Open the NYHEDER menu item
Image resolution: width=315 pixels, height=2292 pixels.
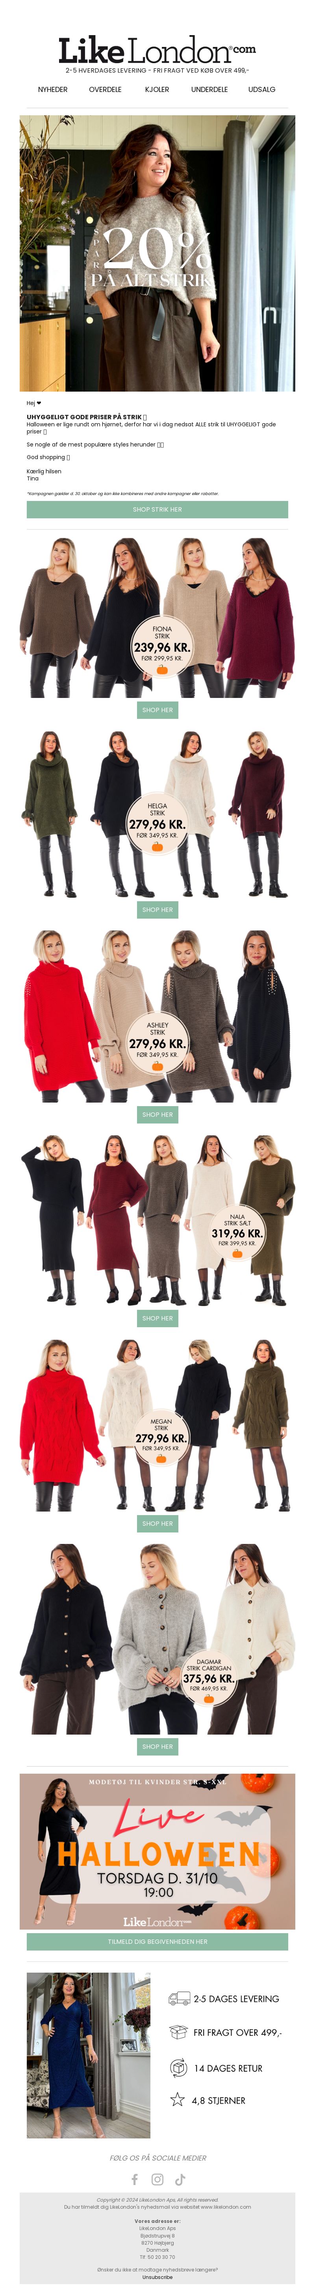point(52,90)
